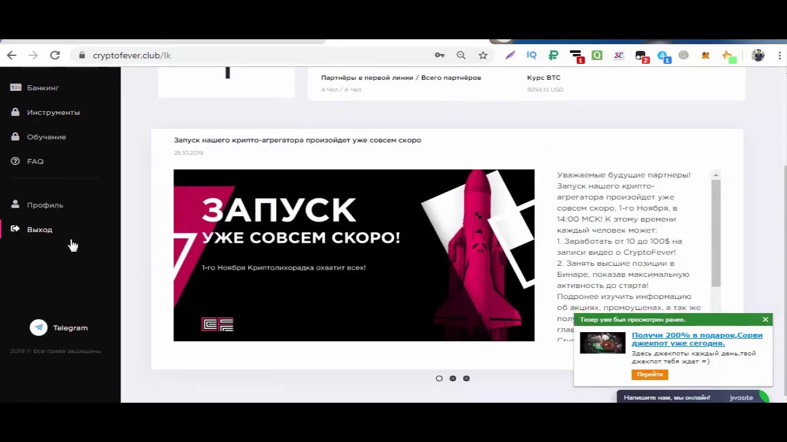Image resolution: width=787 pixels, height=442 pixels.
Task: Open the Chrome profile avatar
Action: (758, 55)
